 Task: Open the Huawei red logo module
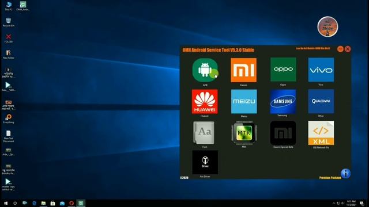pyautogui.click(x=205, y=101)
